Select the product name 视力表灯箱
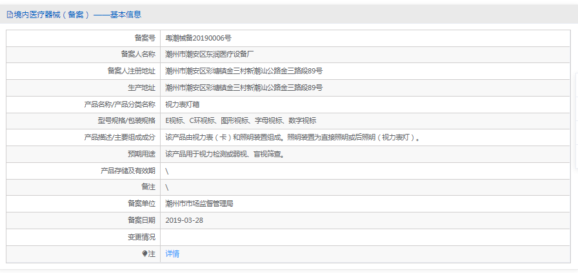This screenshot has height=273, width=578. tap(183, 104)
